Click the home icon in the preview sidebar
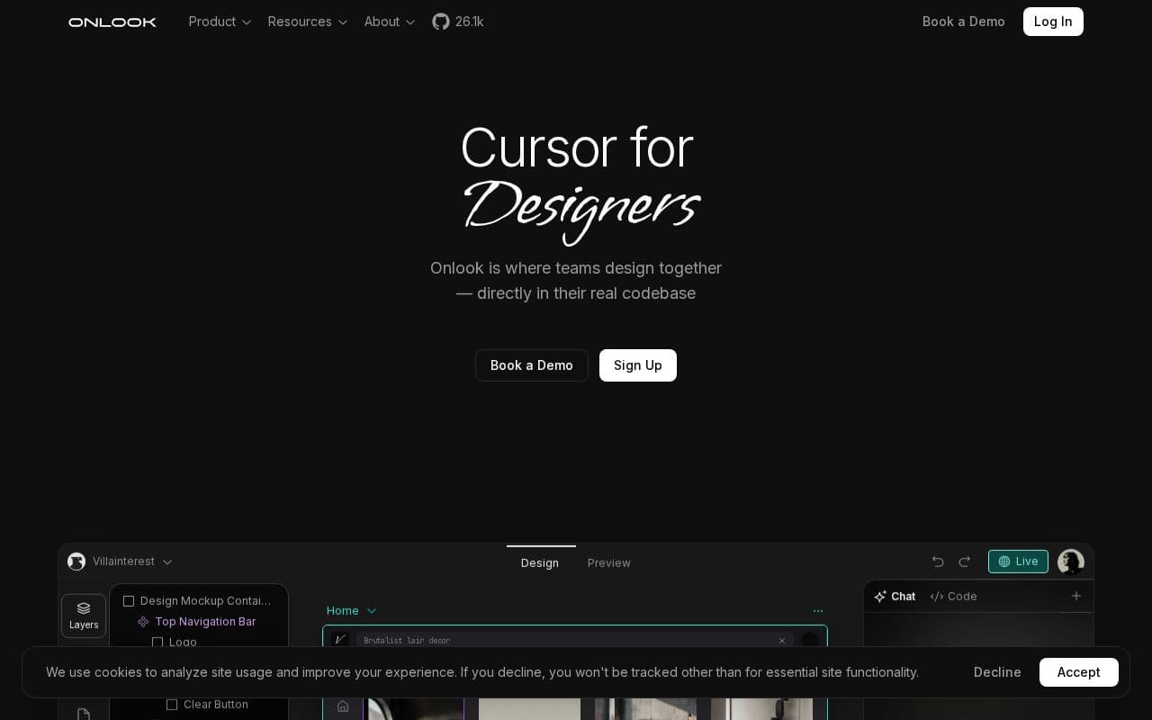This screenshot has height=720, width=1152. [x=343, y=706]
